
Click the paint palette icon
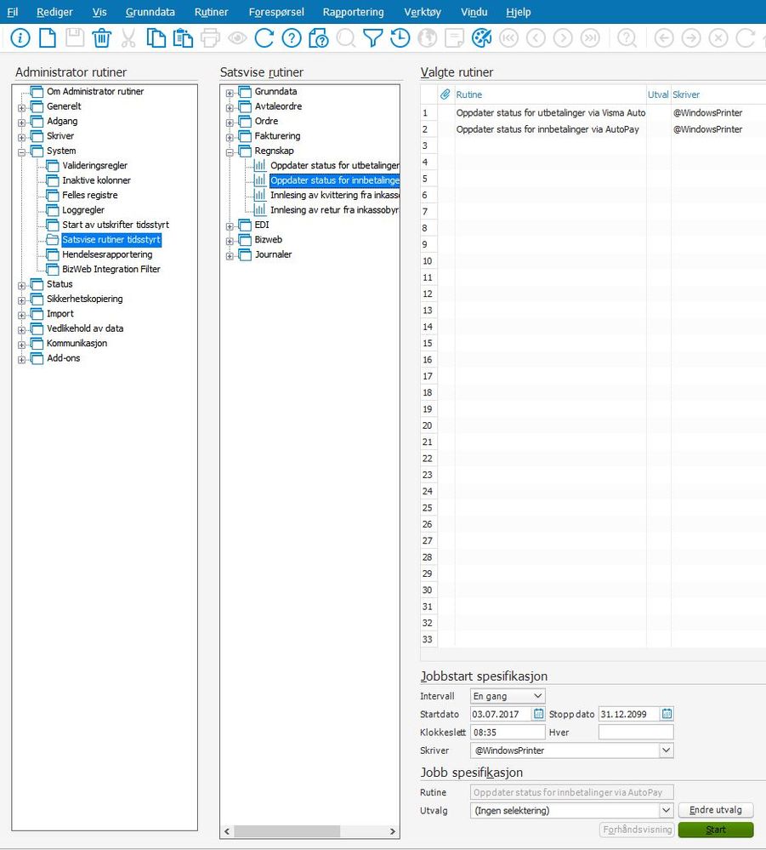pyautogui.click(x=481, y=38)
